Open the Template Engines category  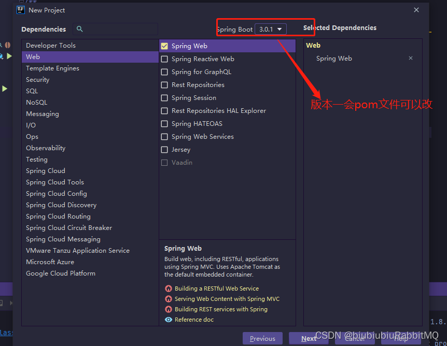(x=90, y=68)
